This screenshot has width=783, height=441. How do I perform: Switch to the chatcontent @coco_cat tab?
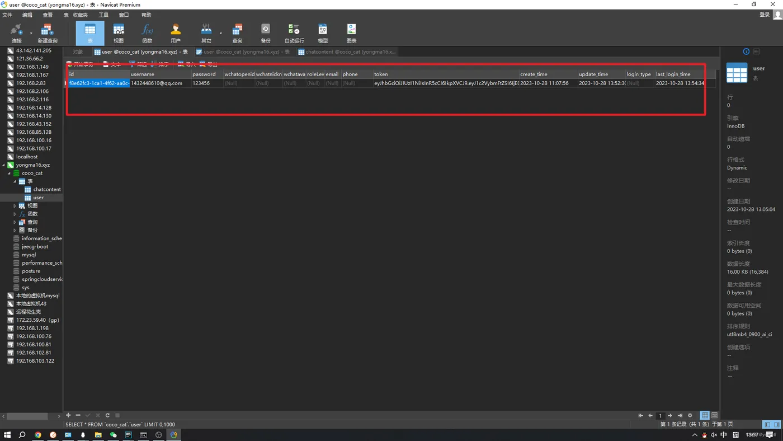pos(347,51)
